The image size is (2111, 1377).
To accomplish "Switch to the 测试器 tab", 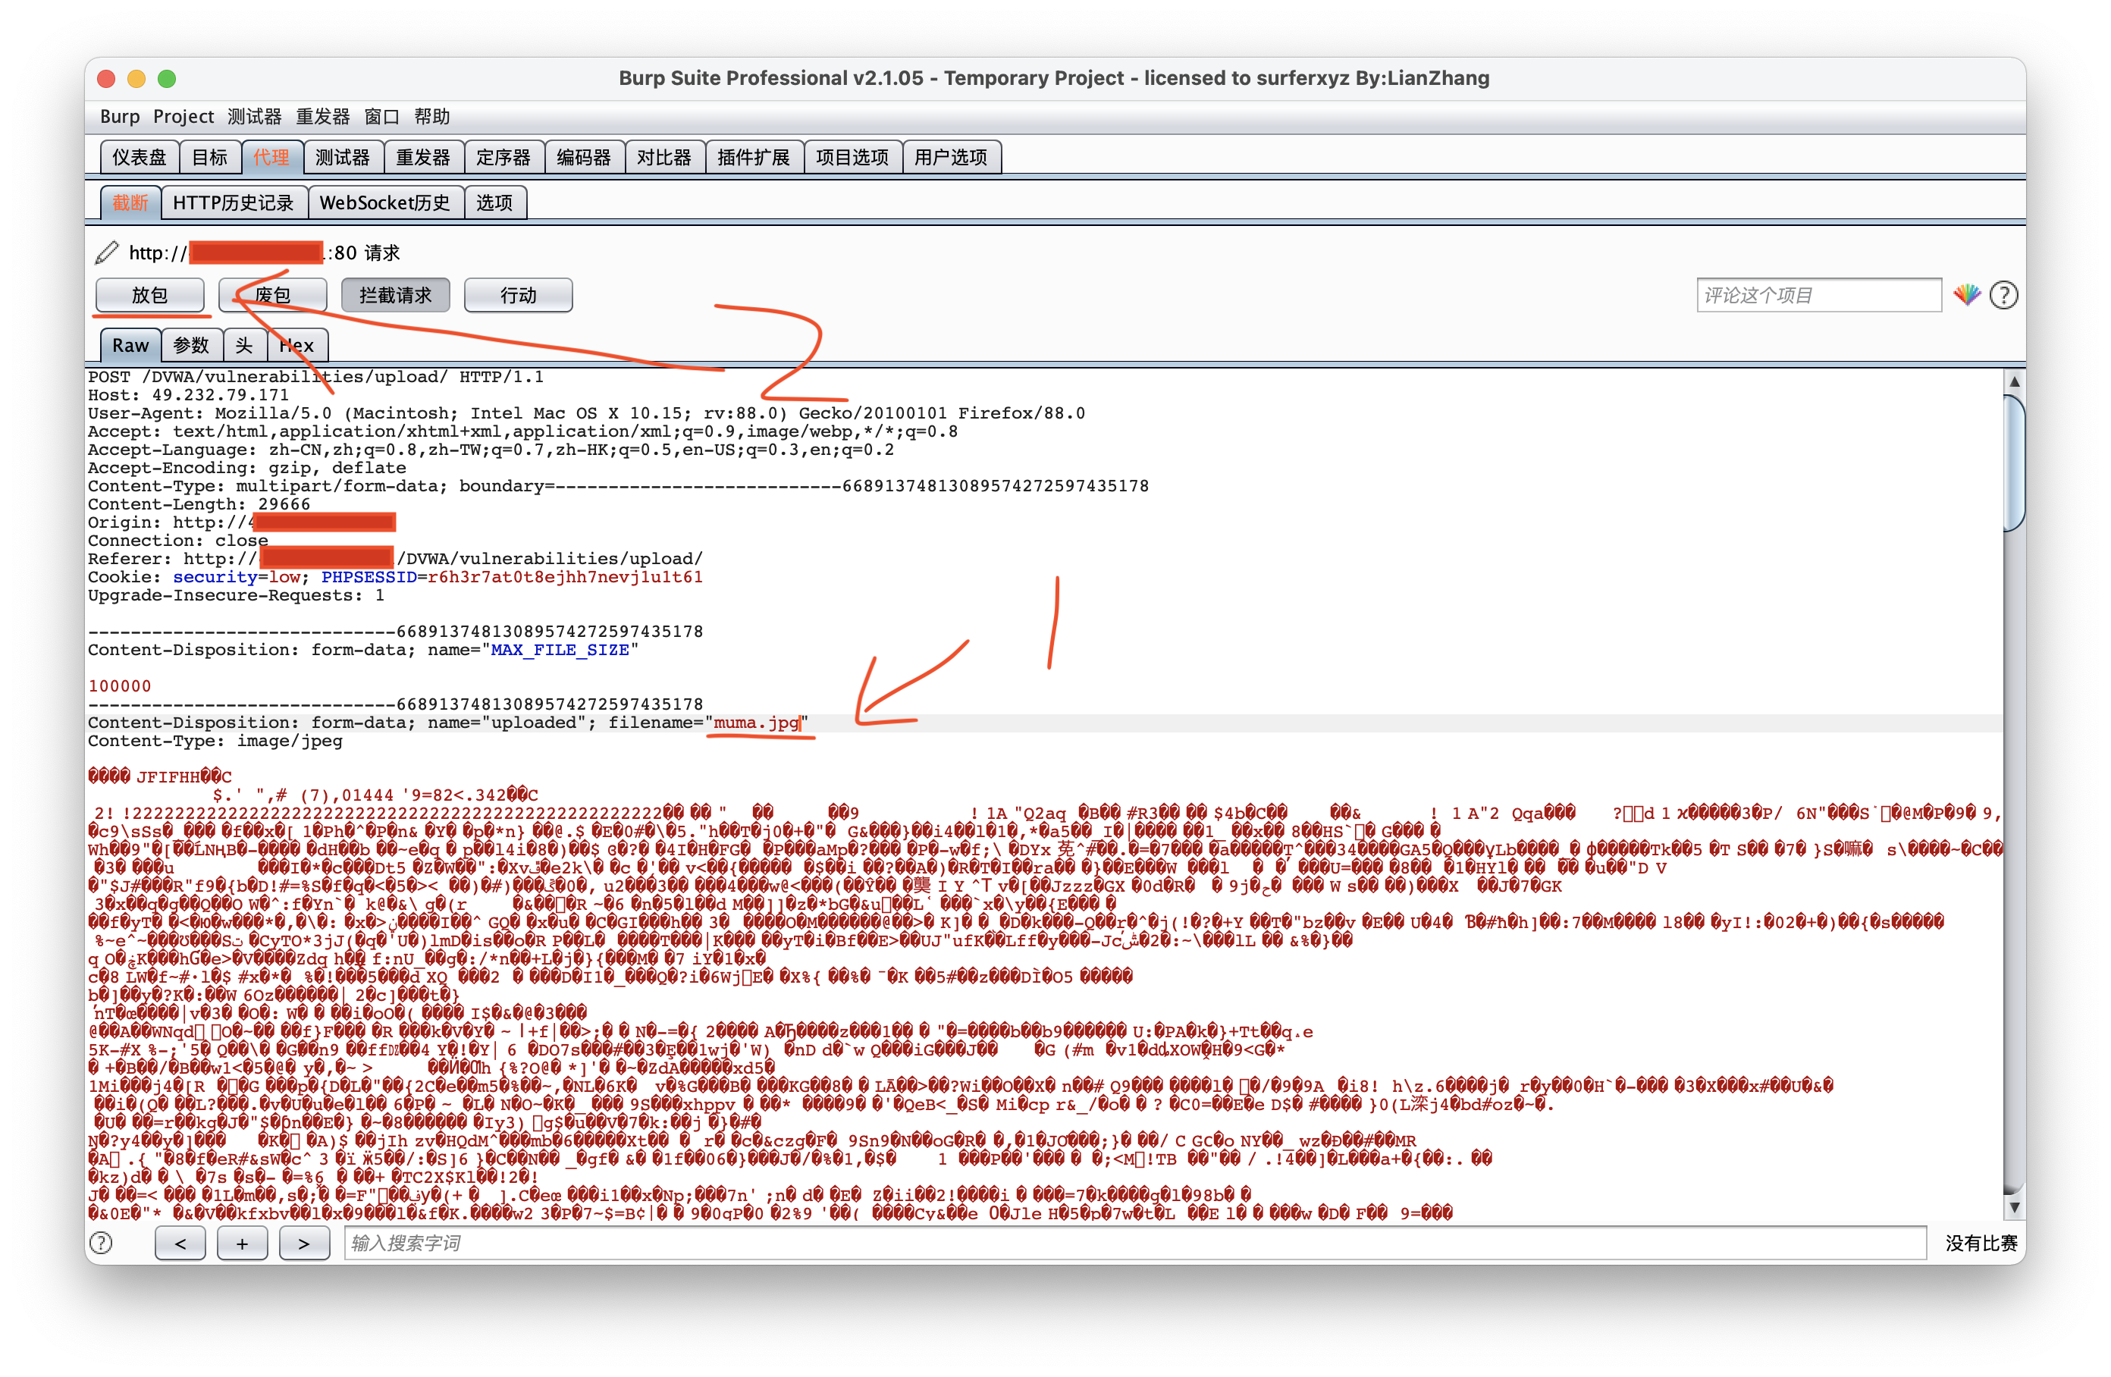I will (x=343, y=157).
